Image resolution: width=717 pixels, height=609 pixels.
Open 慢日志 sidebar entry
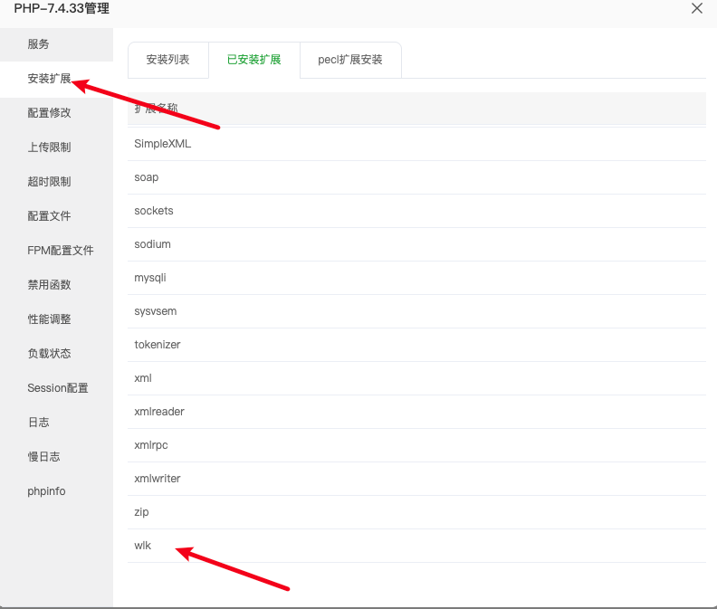[43, 457]
